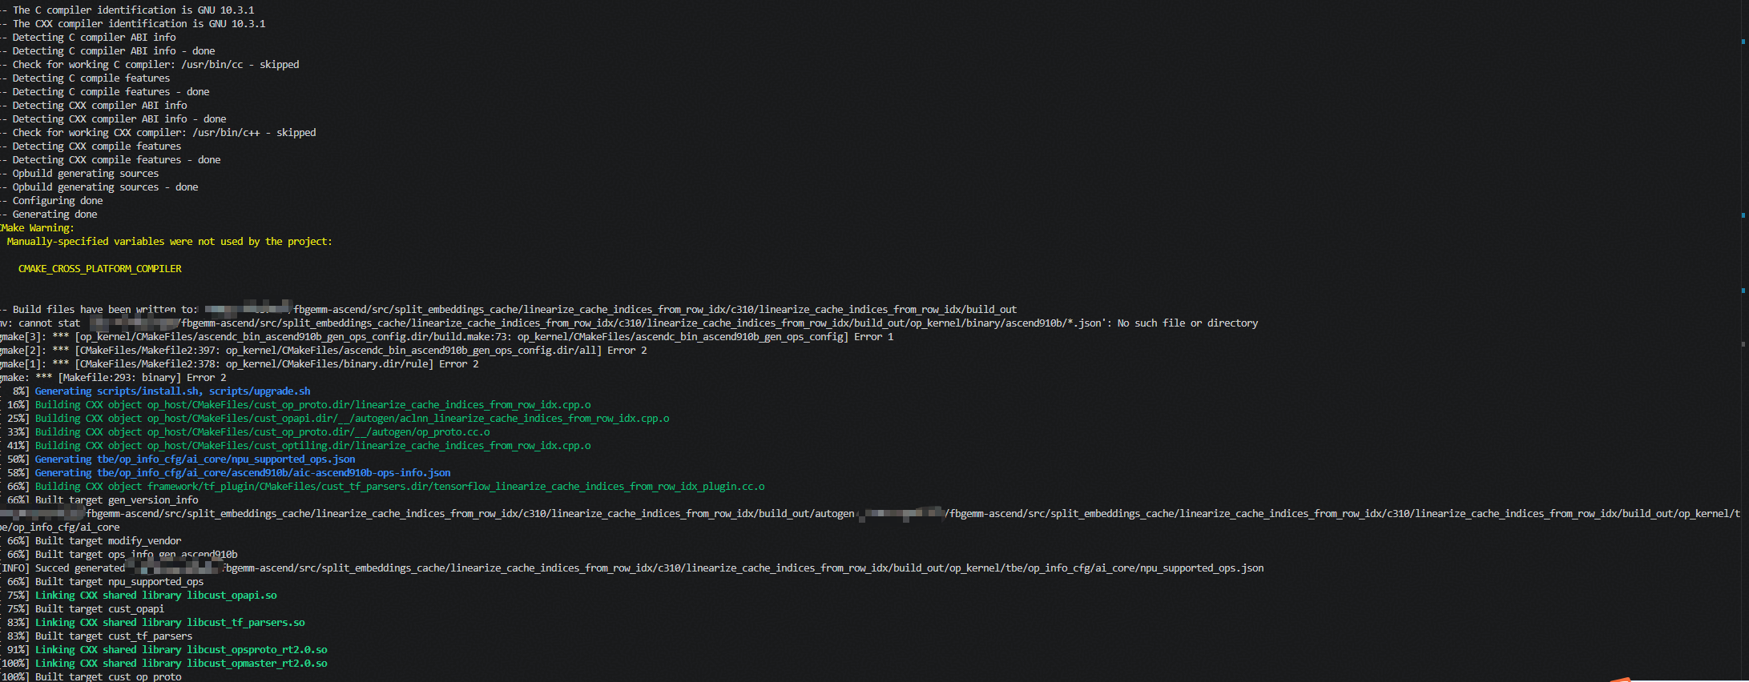Click 'Linking CXX shared library libcust_opmaster_rt2.0.so' line
The height and width of the screenshot is (682, 1749).
point(163,664)
